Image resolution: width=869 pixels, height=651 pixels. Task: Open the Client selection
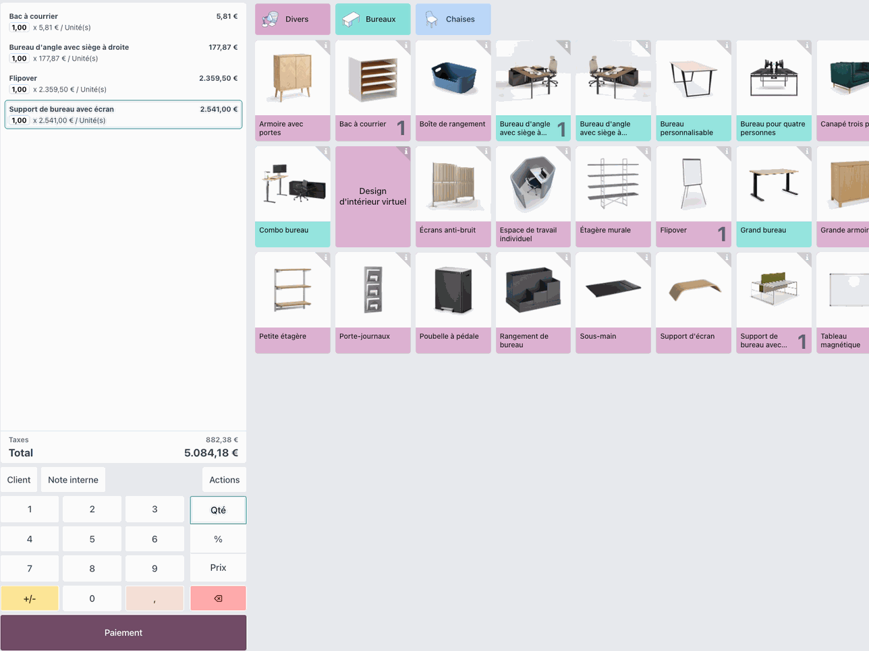tap(19, 480)
